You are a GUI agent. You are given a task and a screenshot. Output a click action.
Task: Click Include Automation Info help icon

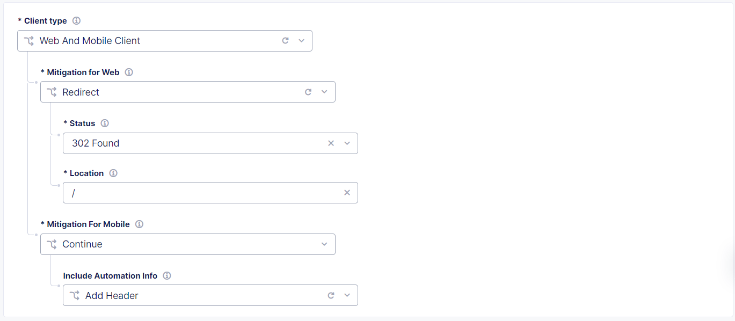(167, 276)
